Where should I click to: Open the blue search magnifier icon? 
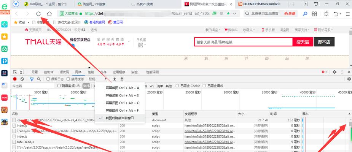pyautogui.click(x=305, y=14)
